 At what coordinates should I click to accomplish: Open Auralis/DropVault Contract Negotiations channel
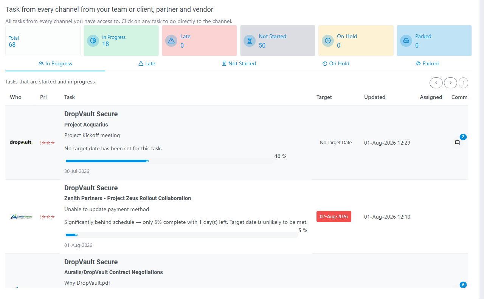pos(113,272)
